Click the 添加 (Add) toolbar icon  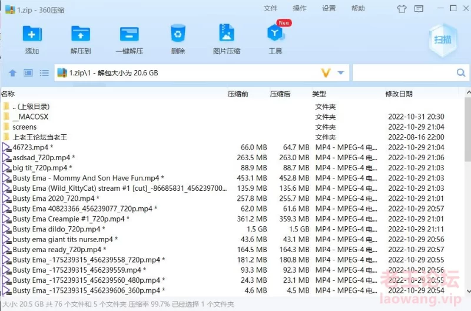(x=32, y=34)
